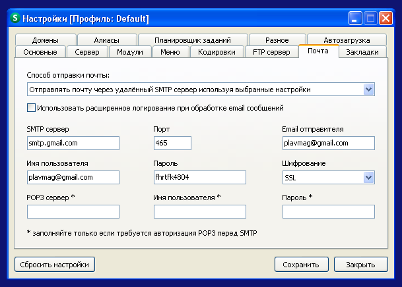402x287 pixels.
Task: Open the mail sending method dropdown
Action: (x=368, y=89)
